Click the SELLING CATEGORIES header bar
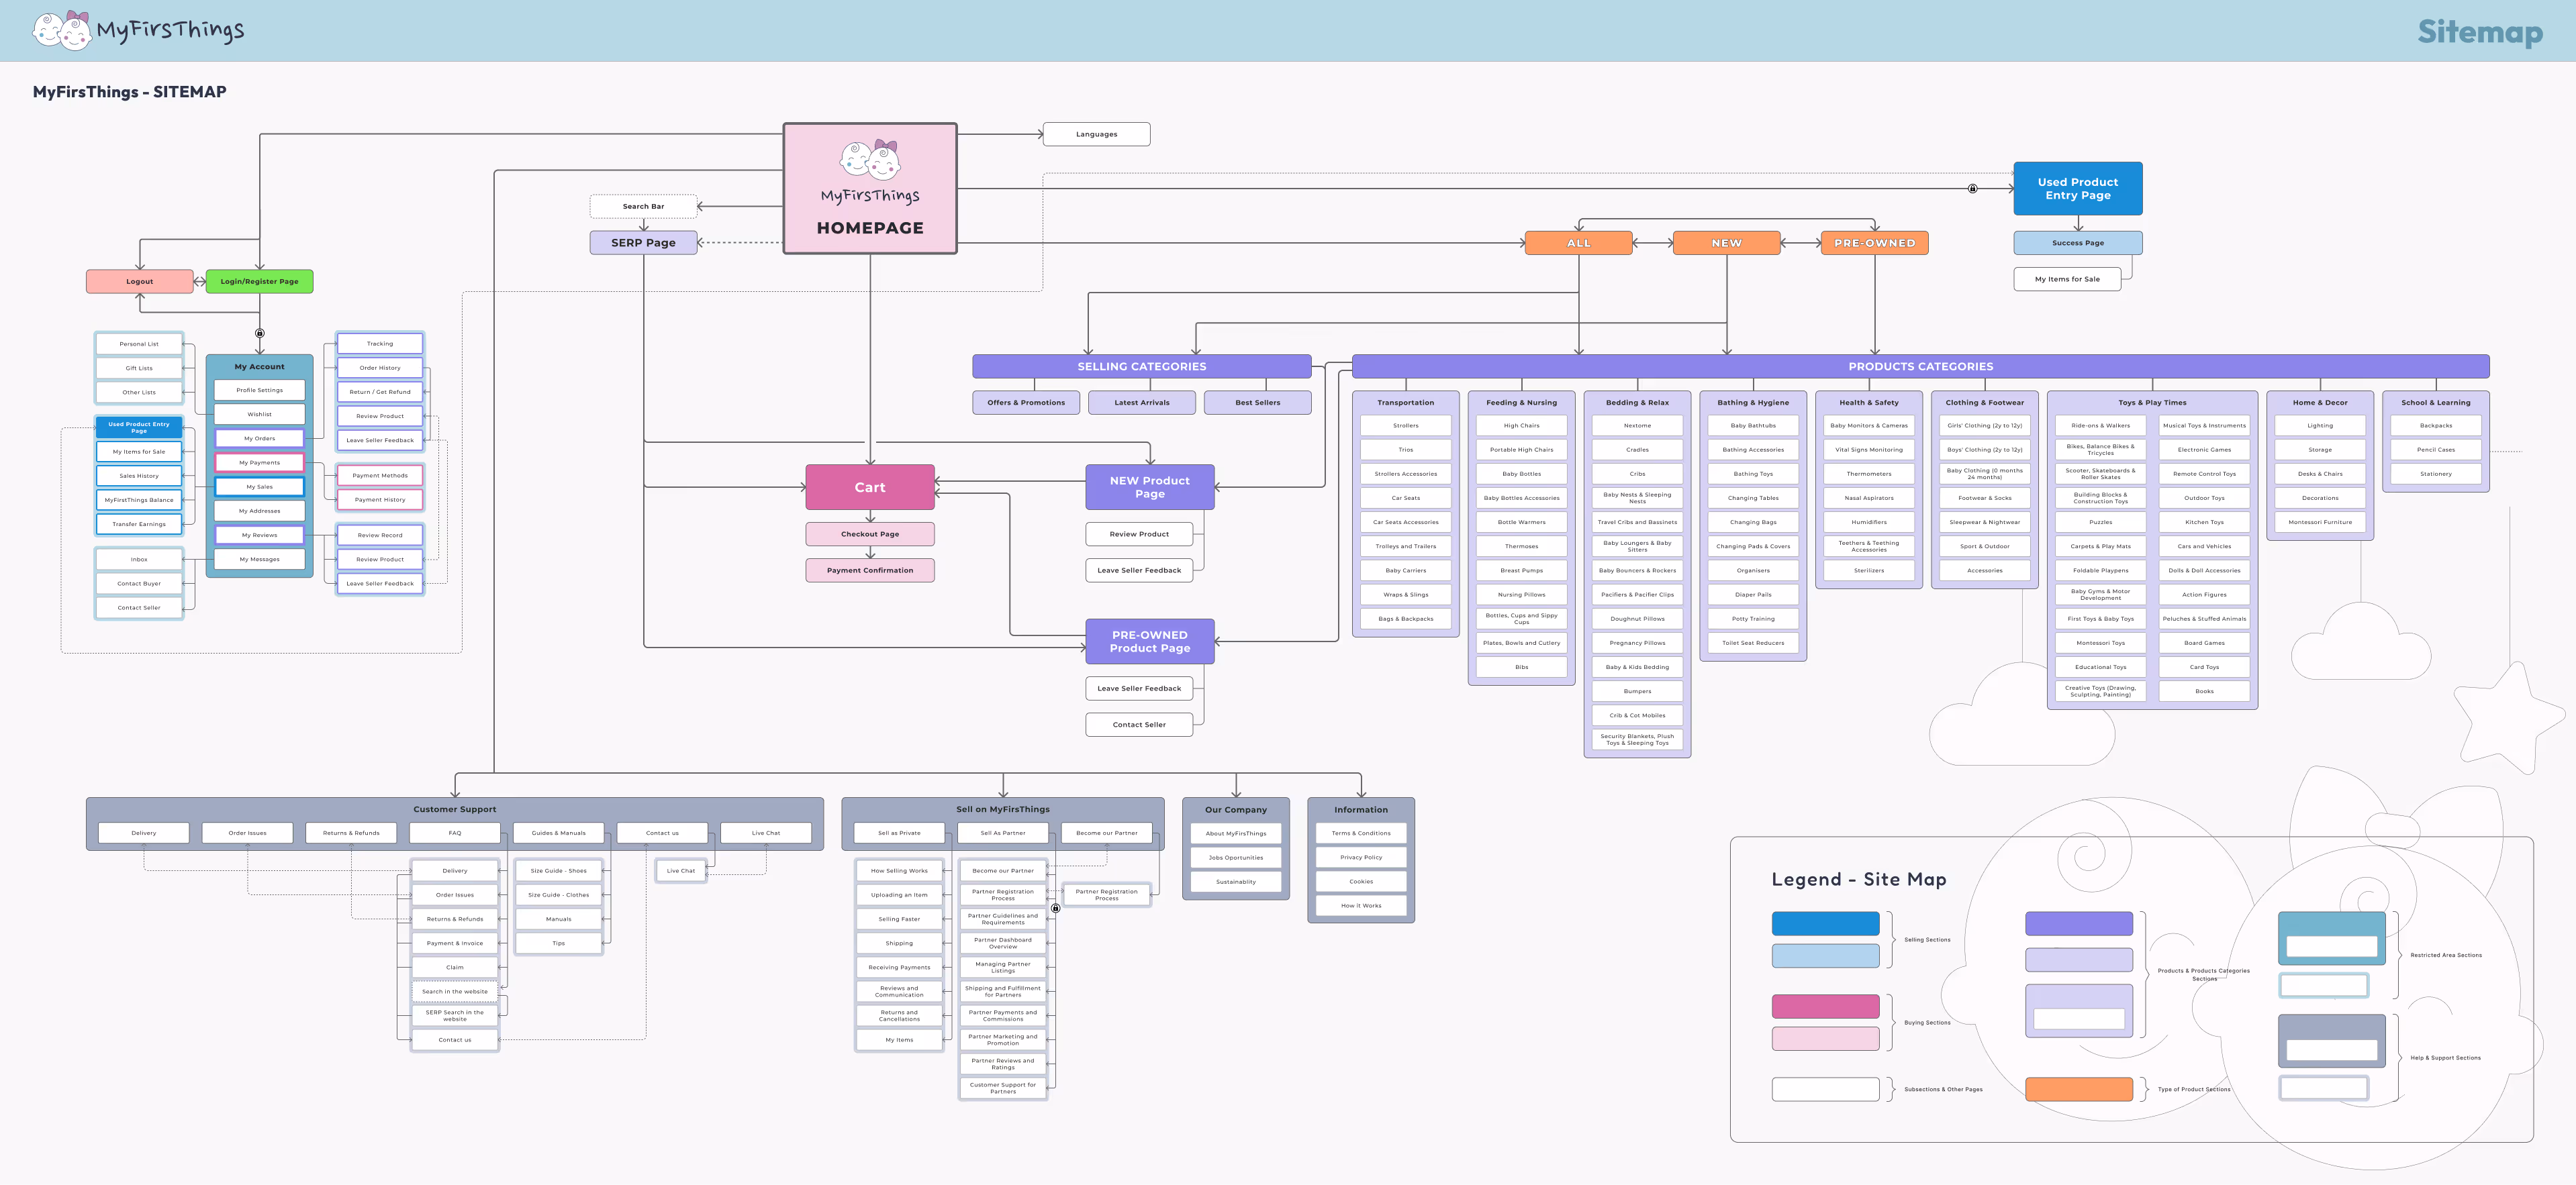Viewport: 2576px width, 1185px height. [1141, 366]
